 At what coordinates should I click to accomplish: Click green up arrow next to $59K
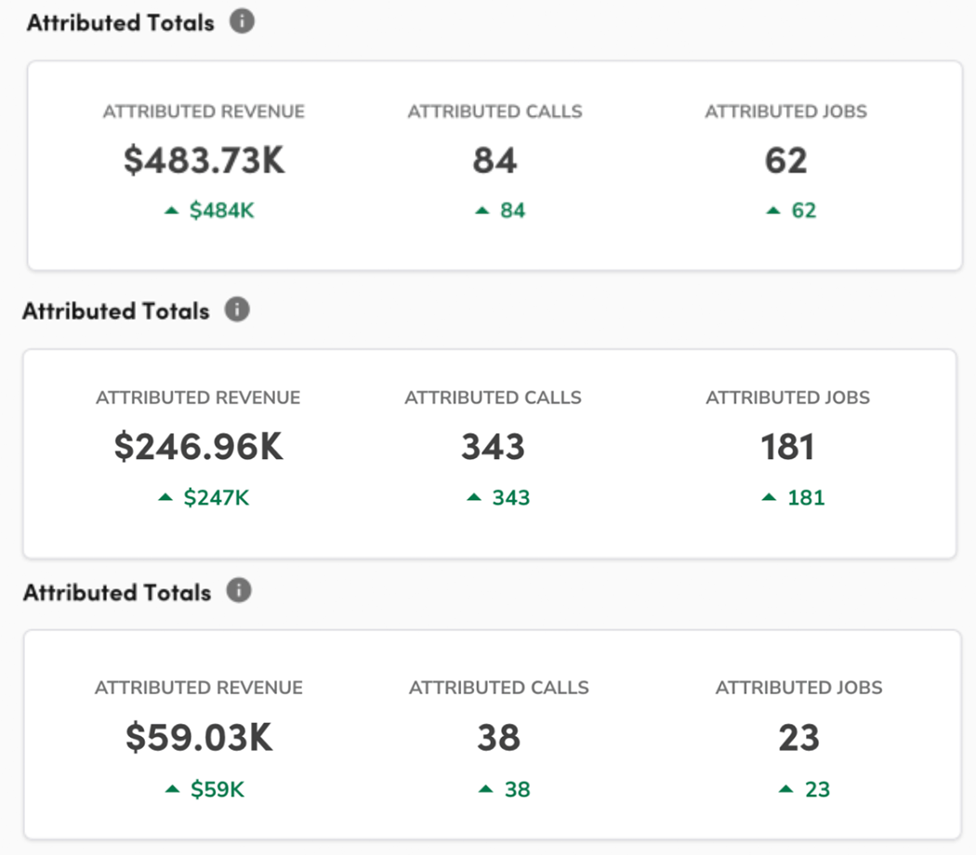tap(172, 789)
